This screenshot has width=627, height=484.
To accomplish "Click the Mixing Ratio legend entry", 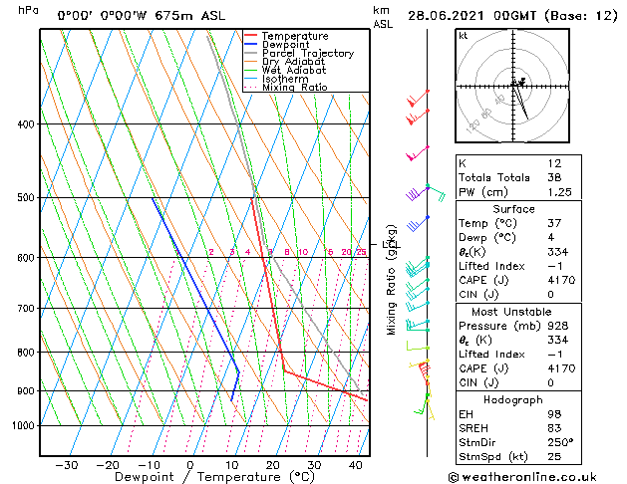I will 294,88.
